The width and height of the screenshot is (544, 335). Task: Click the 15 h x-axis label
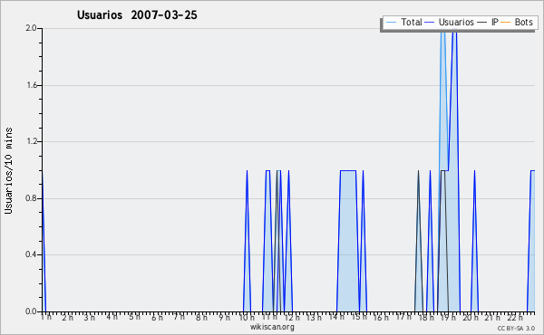pyautogui.click(x=359, y=317)
